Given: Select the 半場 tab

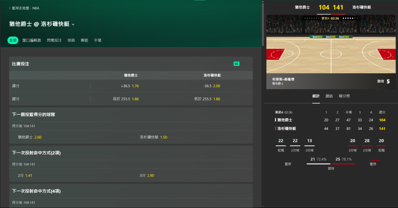Looking at the screenshot, I should click(97, 40).
